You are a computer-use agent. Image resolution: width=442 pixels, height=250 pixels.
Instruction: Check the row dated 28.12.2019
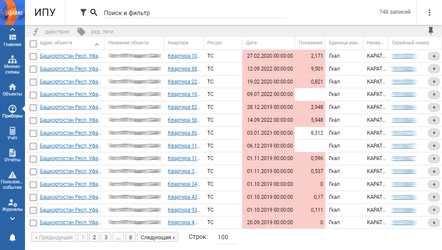33,108
